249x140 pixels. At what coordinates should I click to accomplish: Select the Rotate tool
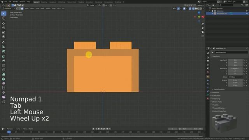click(4, 28)
